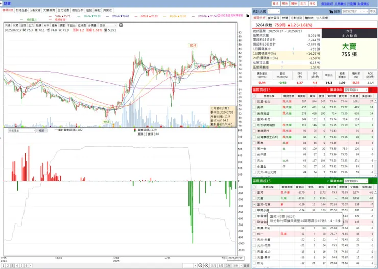Tick the checkbox for 美商高盛 row
Viewport: 378px width, 269px height.
[254, 113]
